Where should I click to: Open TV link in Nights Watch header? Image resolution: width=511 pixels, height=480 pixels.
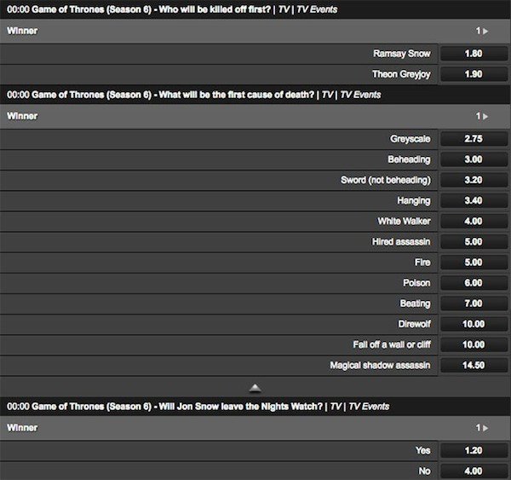pyautogui.click(x=336, y=407)
